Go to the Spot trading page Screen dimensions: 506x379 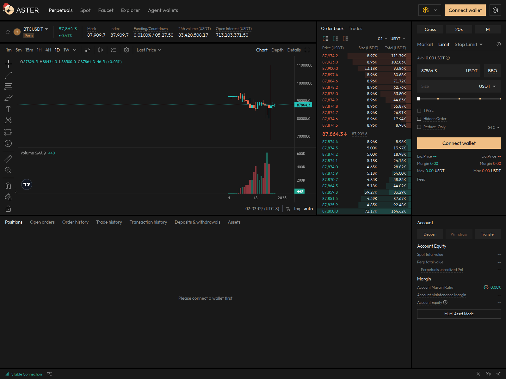pyautogui.click(x=85, y=10)
